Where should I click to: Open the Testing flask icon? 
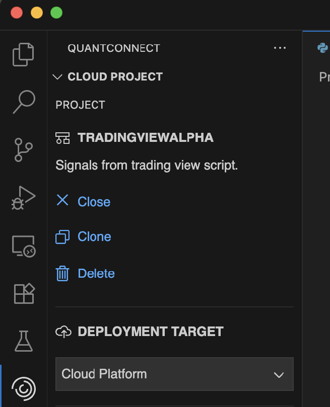pos(23,341)
